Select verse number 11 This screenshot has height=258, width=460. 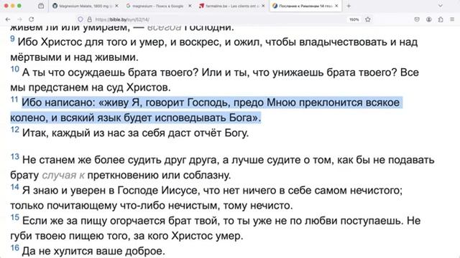coord(14,100)
